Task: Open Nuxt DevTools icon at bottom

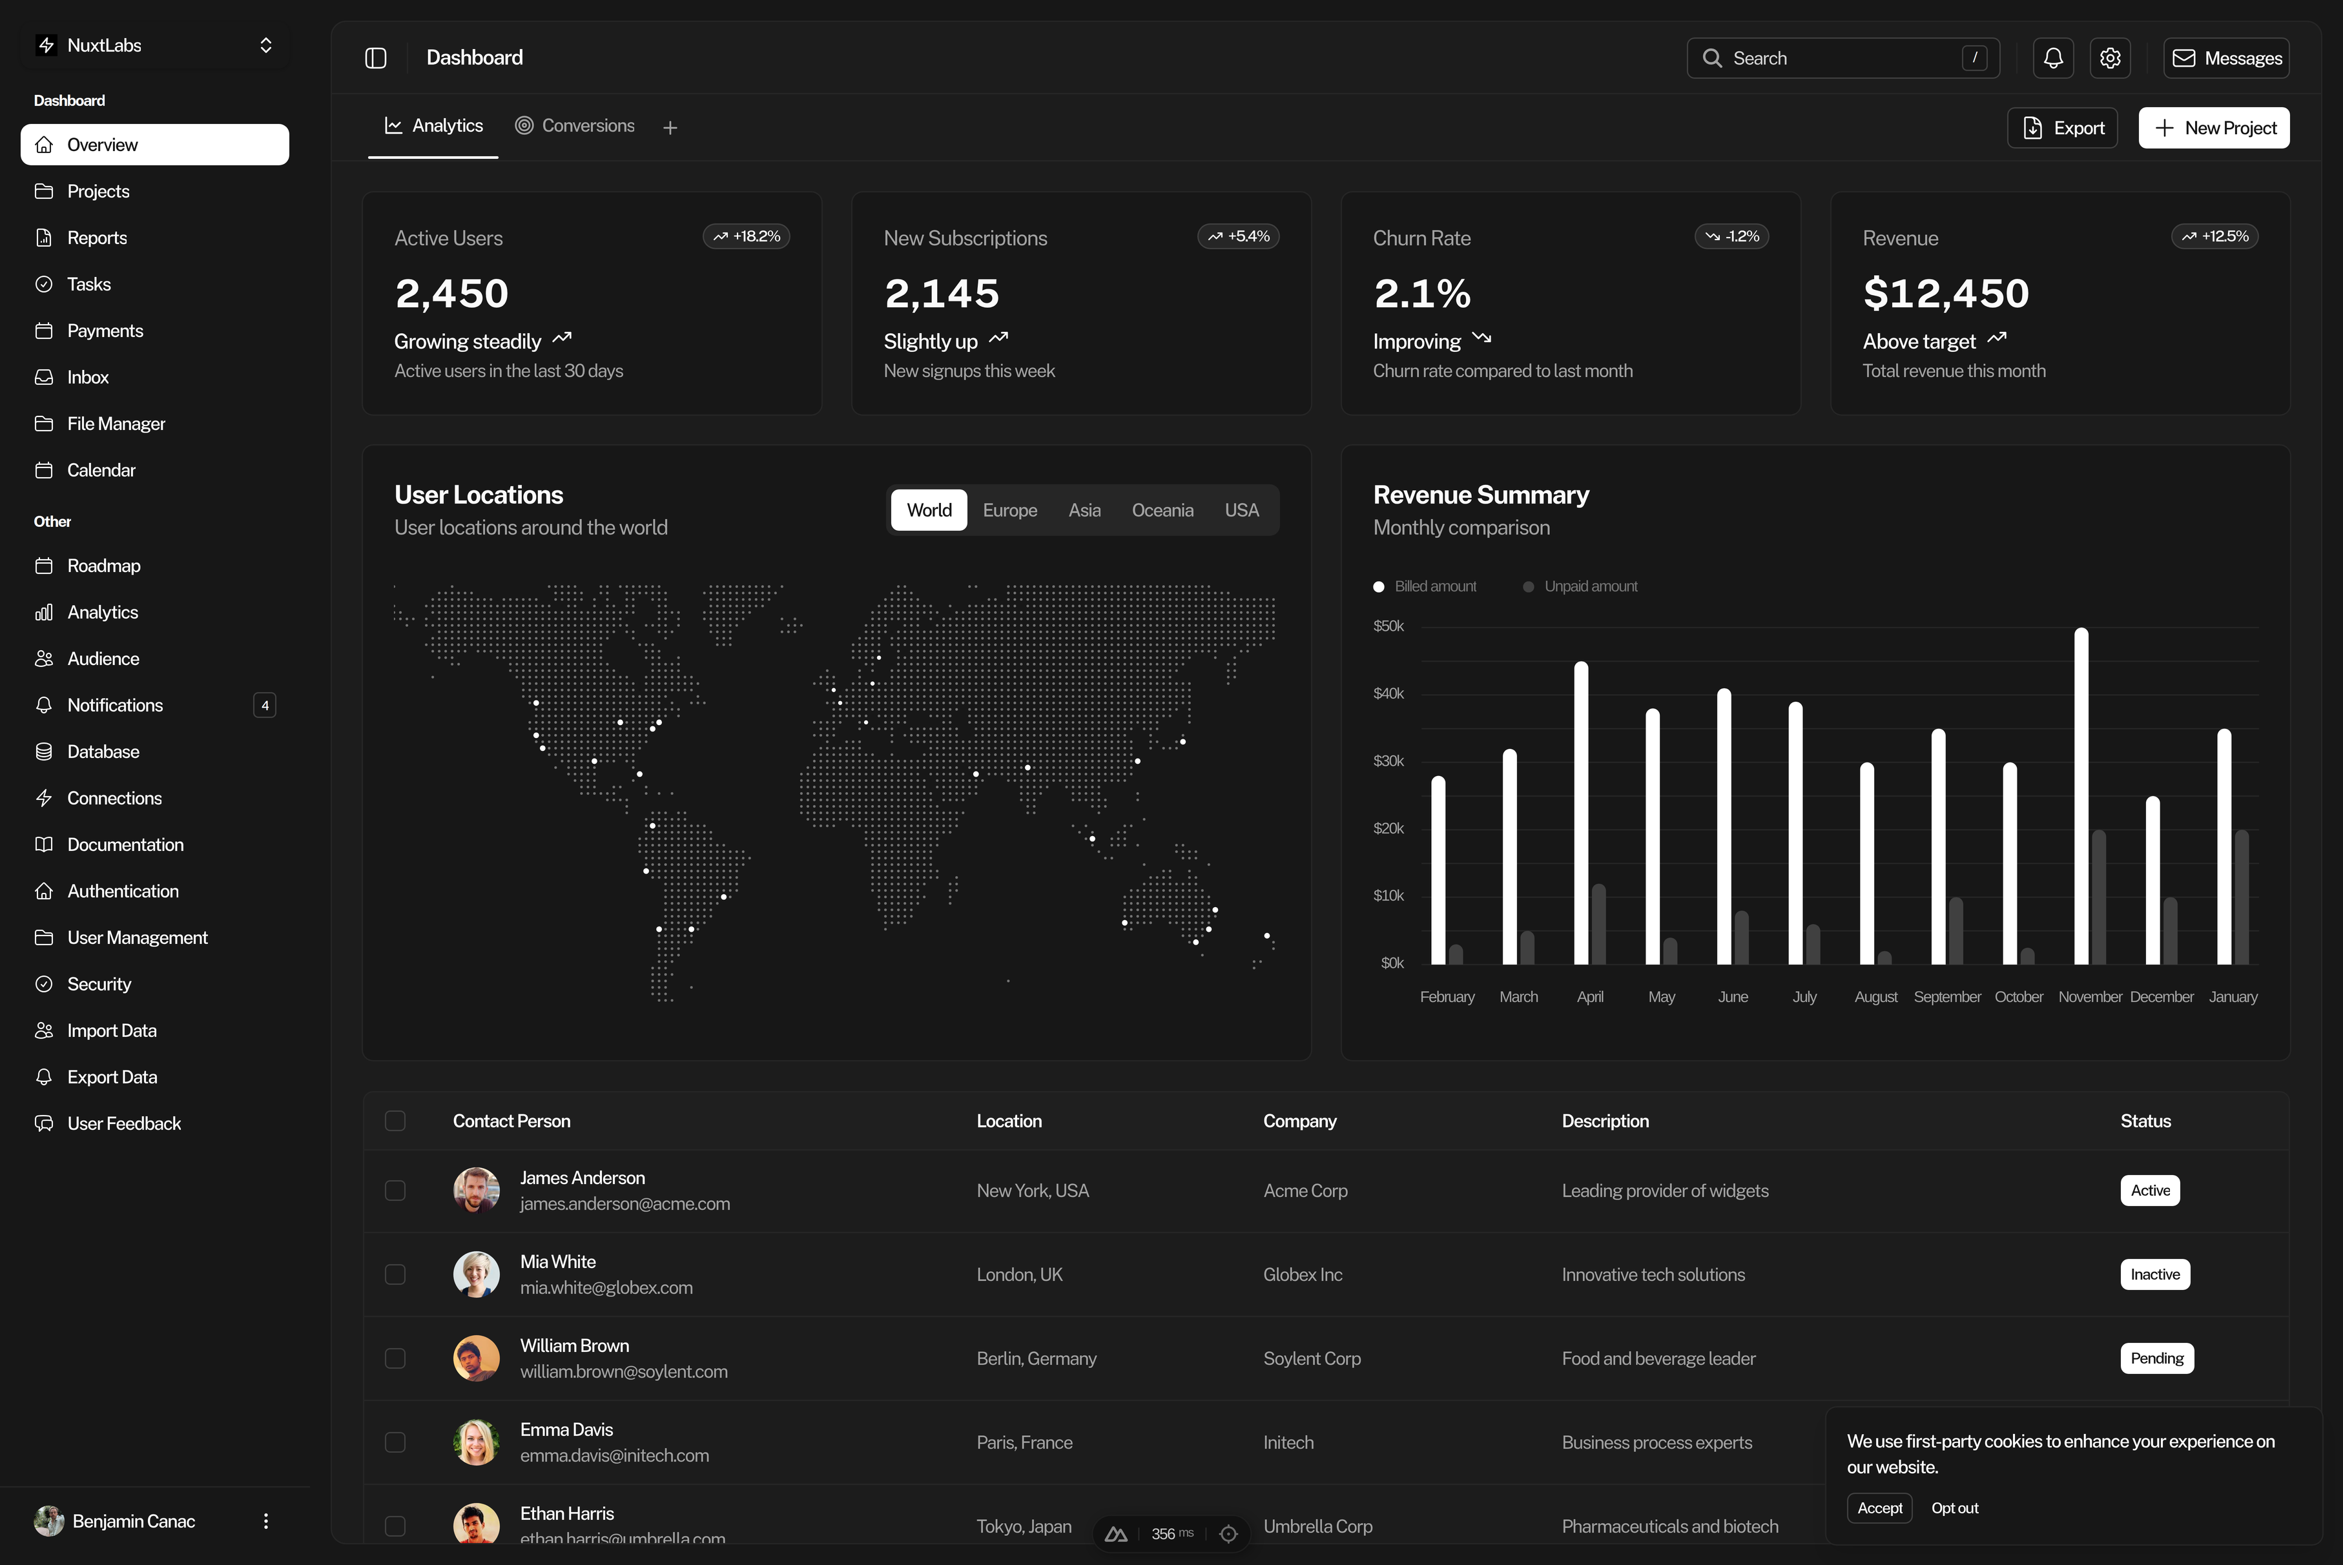Action: click(1116, 1534)
